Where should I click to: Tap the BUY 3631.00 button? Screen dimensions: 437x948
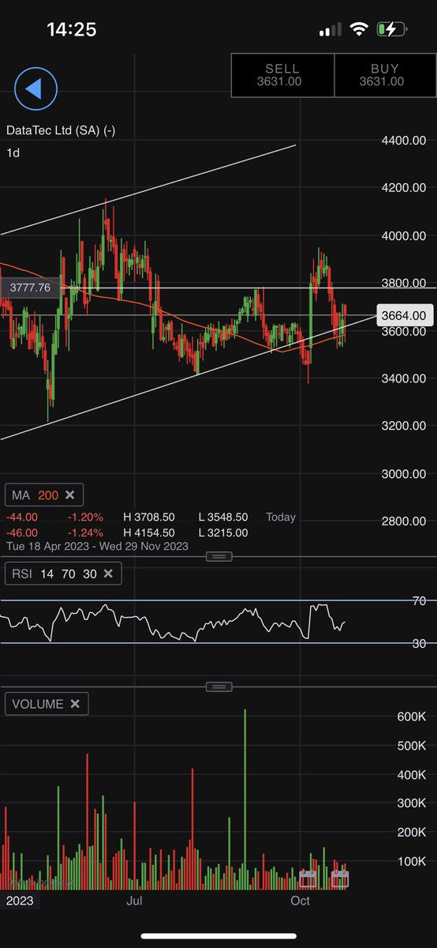click(385, 75)
